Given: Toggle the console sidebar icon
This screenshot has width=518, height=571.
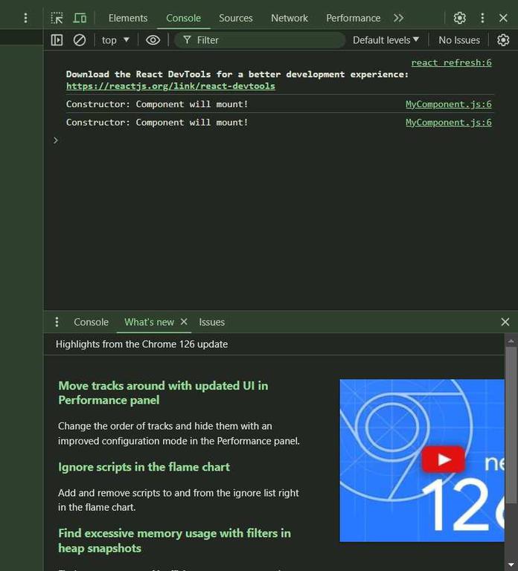Looking at the screenshot, I should pyautogui.click(x=57, y=40).
